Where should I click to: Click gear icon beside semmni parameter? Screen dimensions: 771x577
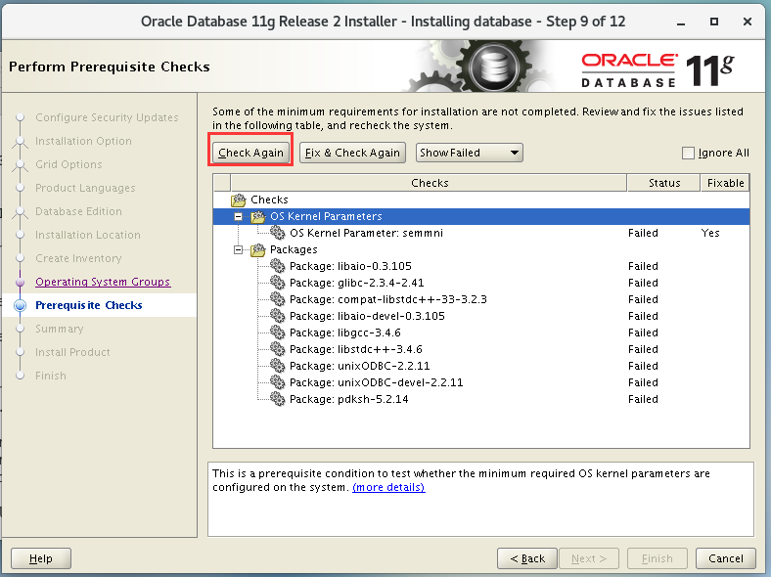coord(277,233)
